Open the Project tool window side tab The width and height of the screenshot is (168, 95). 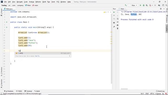[1, 12]
